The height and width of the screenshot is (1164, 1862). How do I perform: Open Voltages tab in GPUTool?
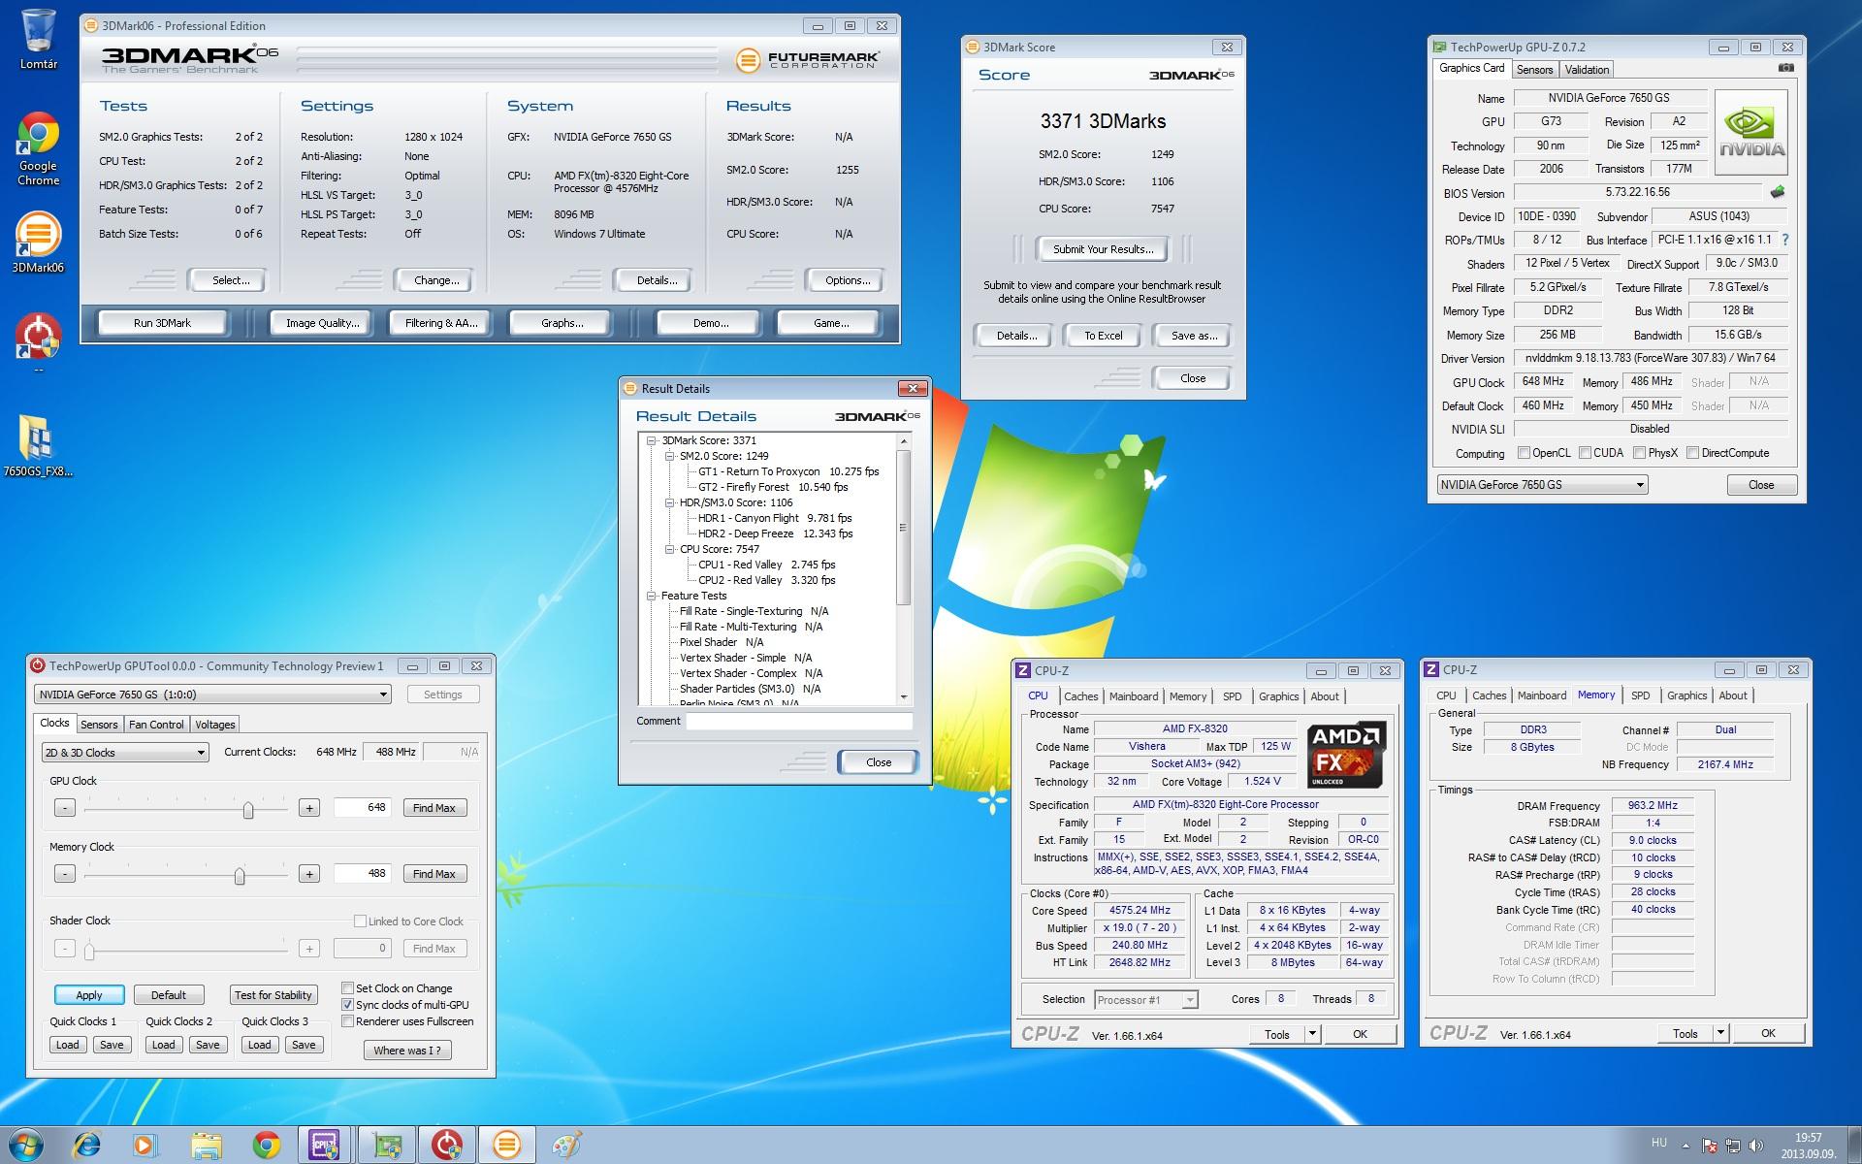point(215,725)
